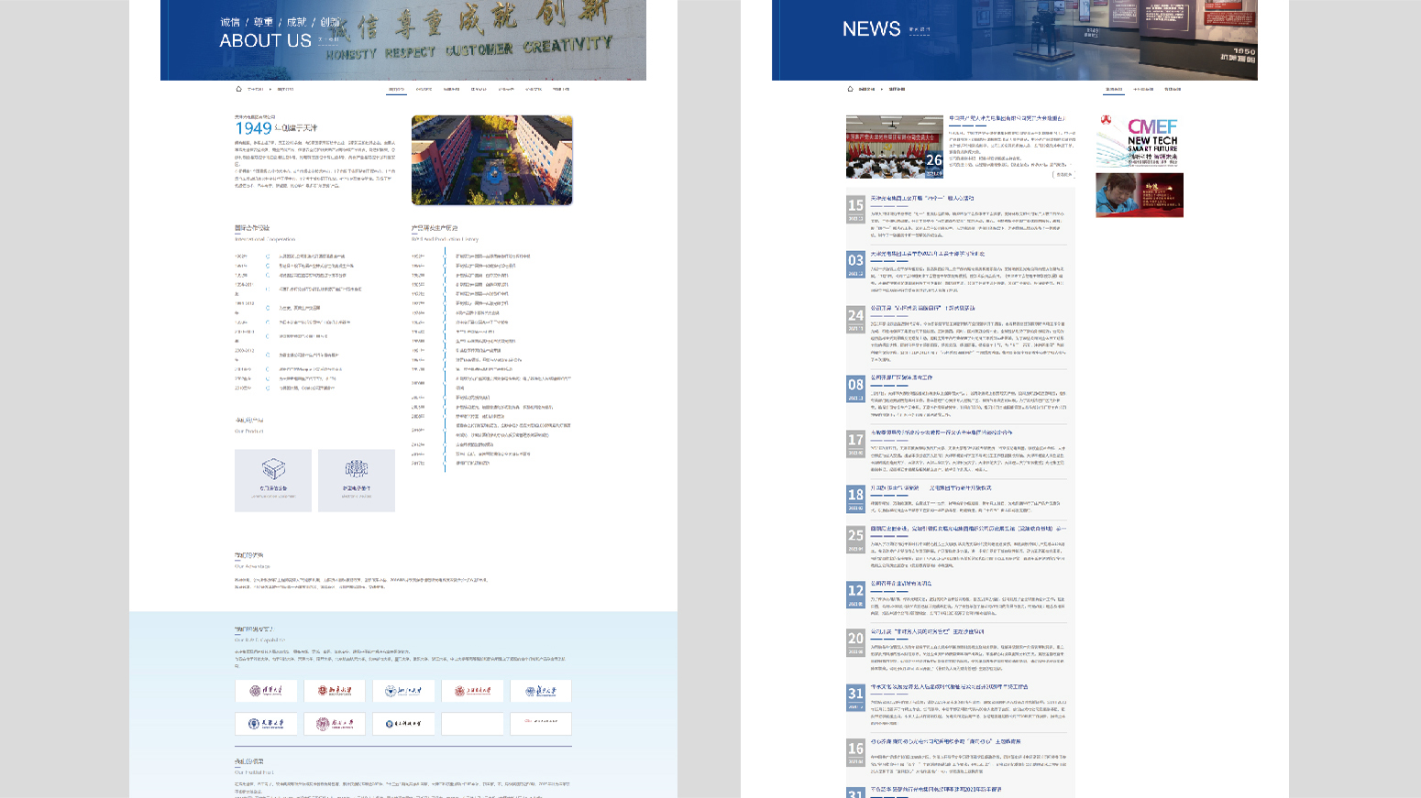Click the Tianjin University logo tile
The height and width of the screenshot is (798, 1421).
point(266,724)
